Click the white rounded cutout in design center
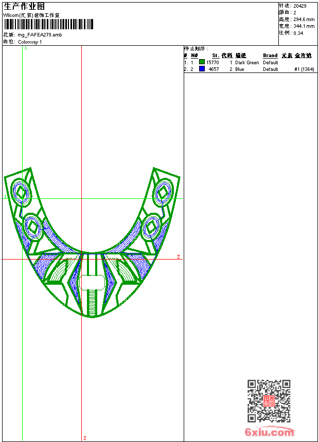Viewport: 319px width, 442px height. (x=93, y=282)
